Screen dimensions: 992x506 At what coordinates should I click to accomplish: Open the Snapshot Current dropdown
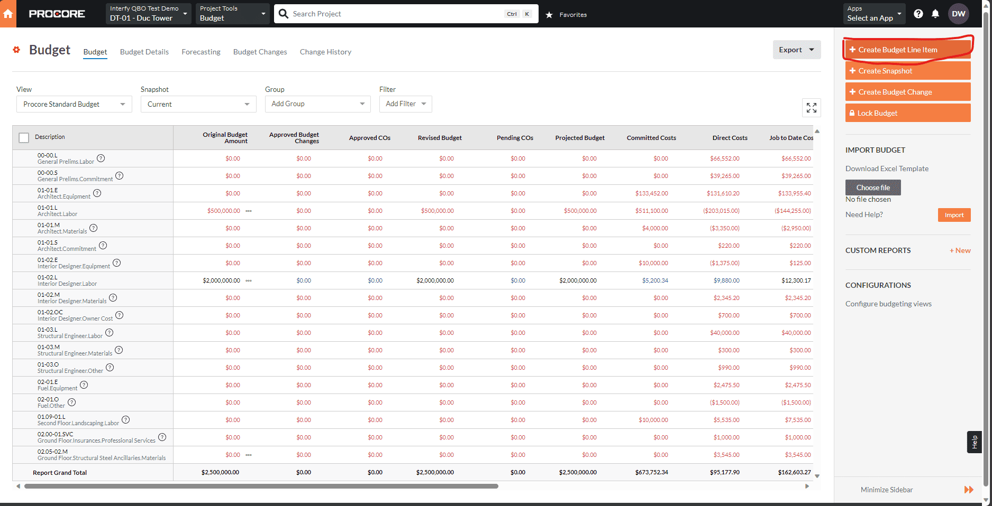198,104
